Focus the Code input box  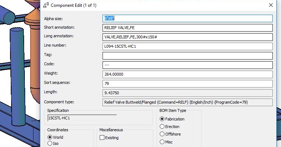(187, 65)
